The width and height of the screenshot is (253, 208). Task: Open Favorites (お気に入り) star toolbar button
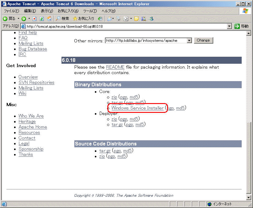pyautogui.click(x=83, y=19)
